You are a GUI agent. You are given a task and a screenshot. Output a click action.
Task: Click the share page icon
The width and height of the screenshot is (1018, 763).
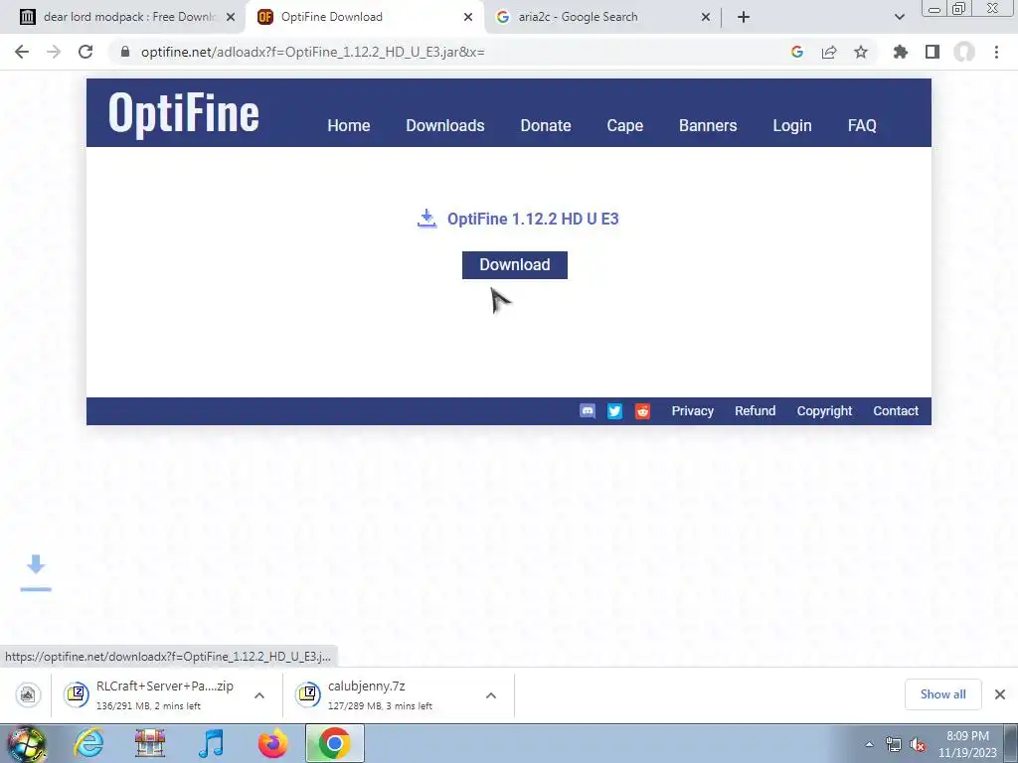click(829, 52)
